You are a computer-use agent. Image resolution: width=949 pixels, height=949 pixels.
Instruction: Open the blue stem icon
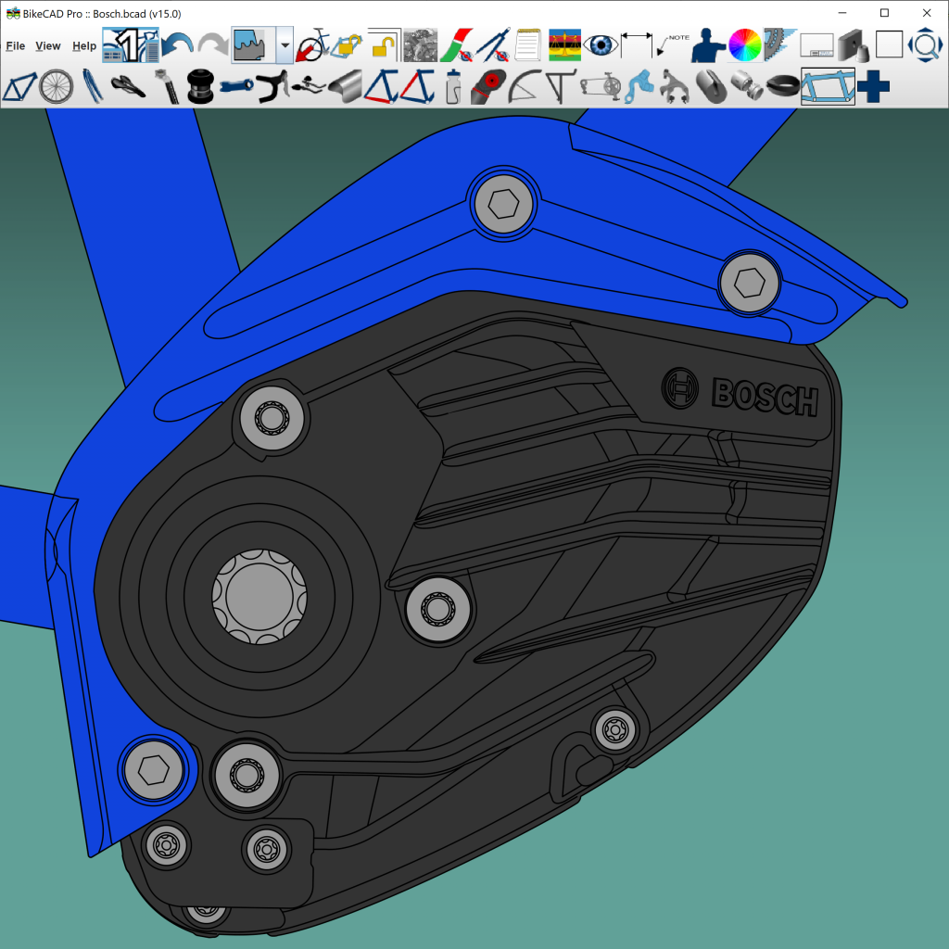click(x=236, y=87)
